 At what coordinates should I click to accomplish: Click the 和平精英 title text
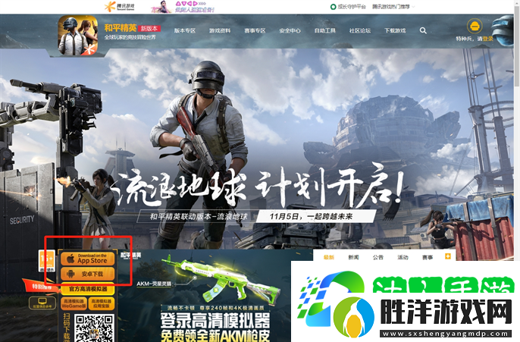tap(121, 28)
